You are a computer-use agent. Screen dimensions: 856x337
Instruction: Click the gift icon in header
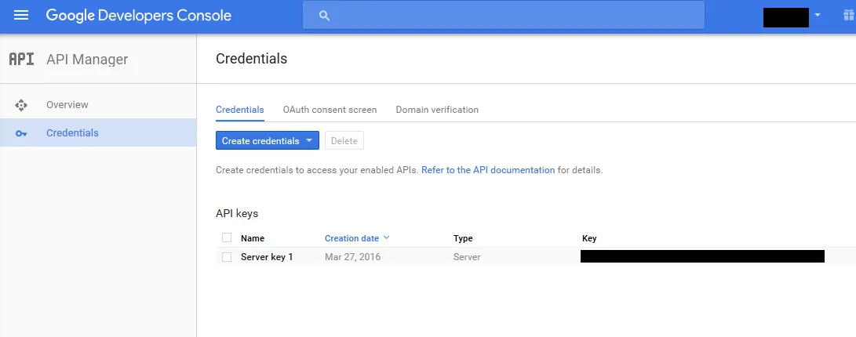tap(849, 15)
